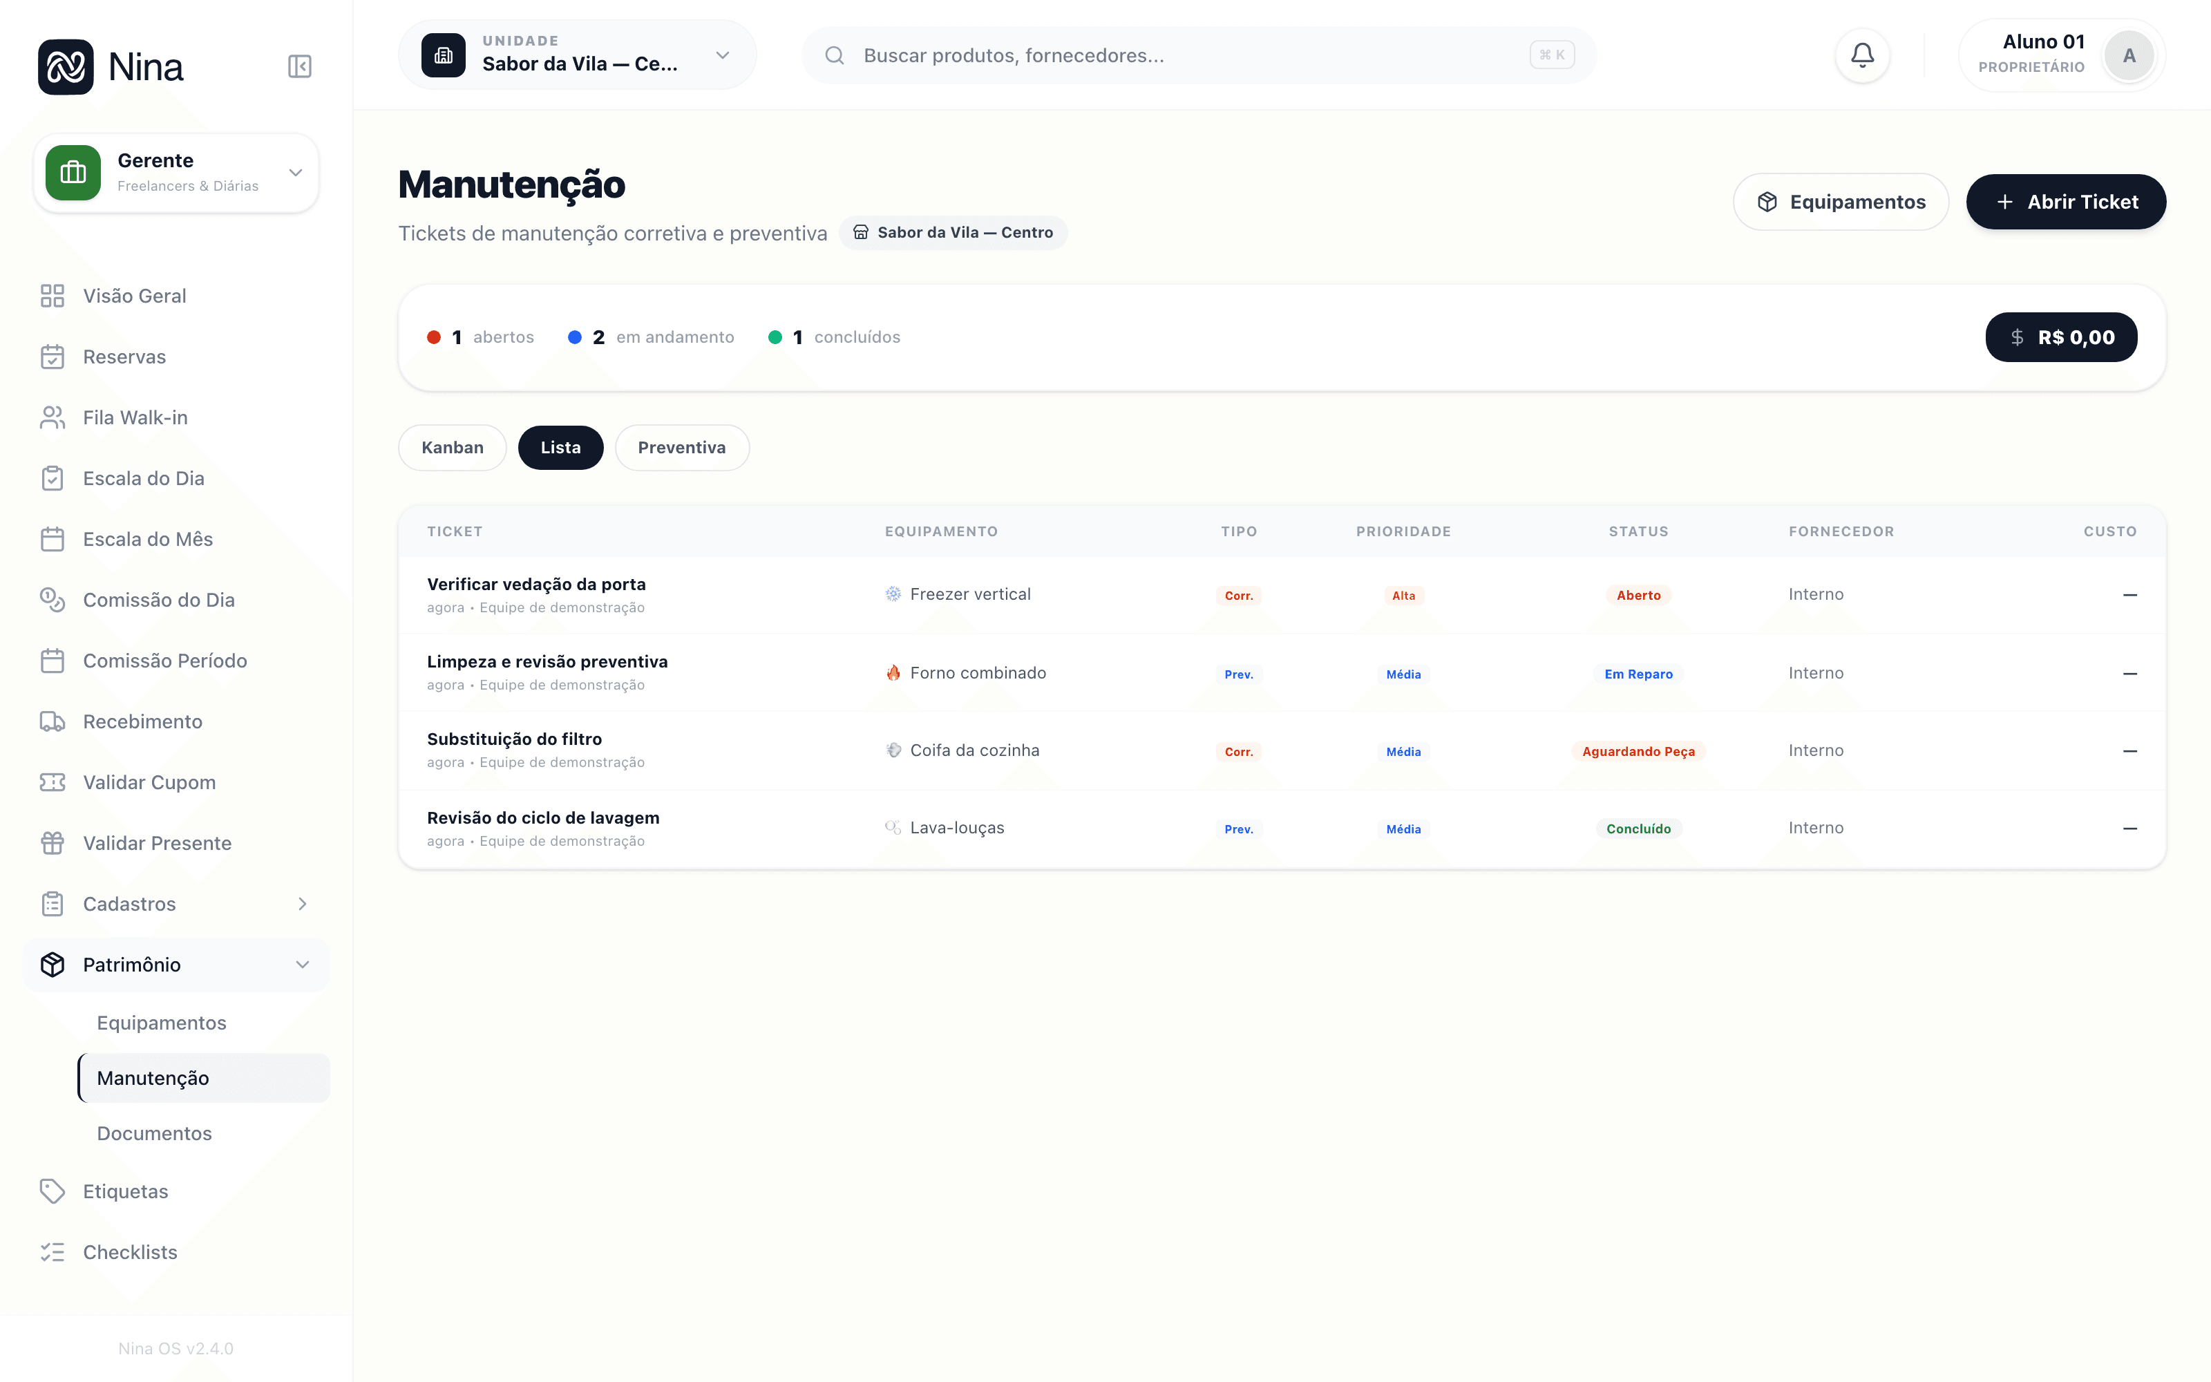Click the Reservas calendar-check icon

pos(52,357)
